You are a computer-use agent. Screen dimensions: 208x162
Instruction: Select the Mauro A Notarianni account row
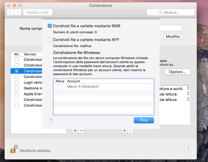(x=104, y=87)
